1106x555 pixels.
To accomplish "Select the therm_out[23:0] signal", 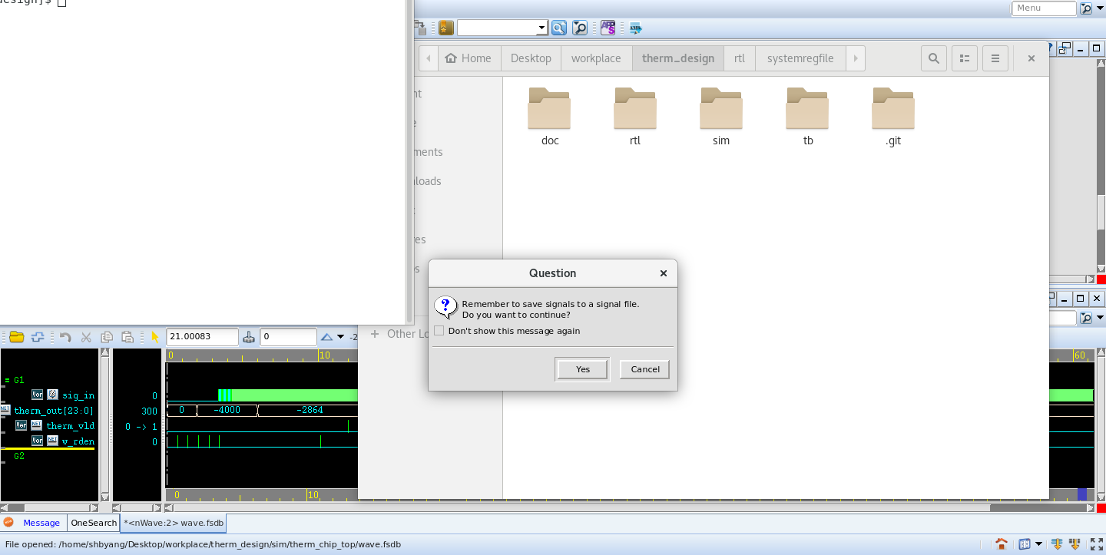I will click(54, 411).
